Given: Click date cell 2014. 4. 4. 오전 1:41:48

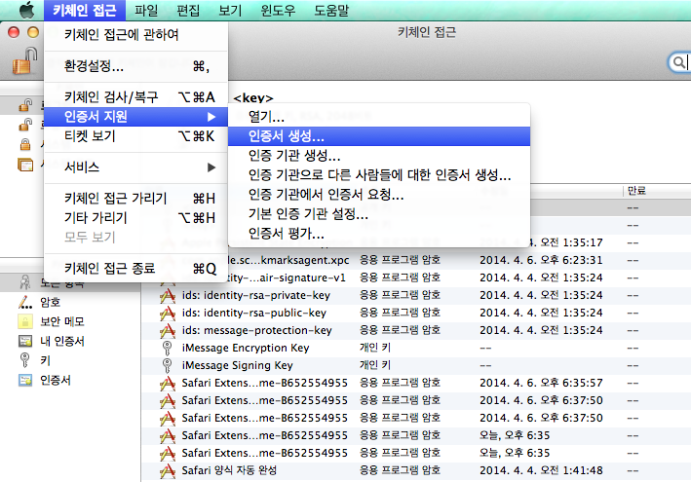Looking at the screenshot, I should pyautogui.click(x=541, y=470).
